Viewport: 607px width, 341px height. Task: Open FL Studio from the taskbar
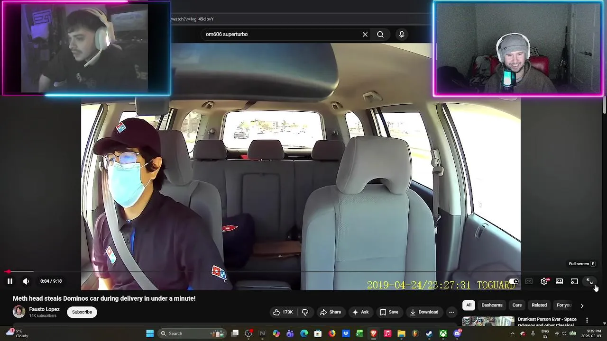pos(415,333)
